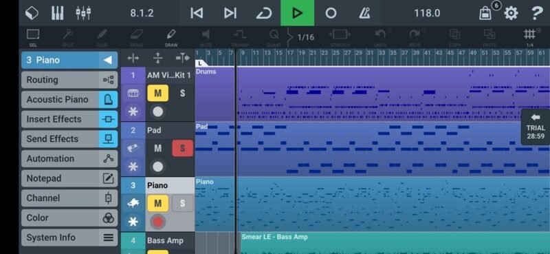Collapse the 3 Piano inspector arrow

108,60
